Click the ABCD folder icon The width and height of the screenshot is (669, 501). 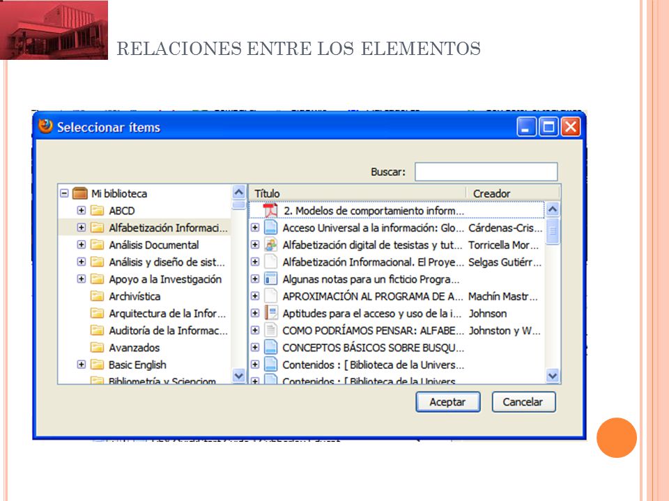tap(98, 210)
